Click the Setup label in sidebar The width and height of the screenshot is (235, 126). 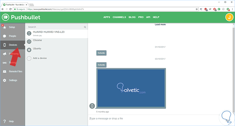[12, 27]
